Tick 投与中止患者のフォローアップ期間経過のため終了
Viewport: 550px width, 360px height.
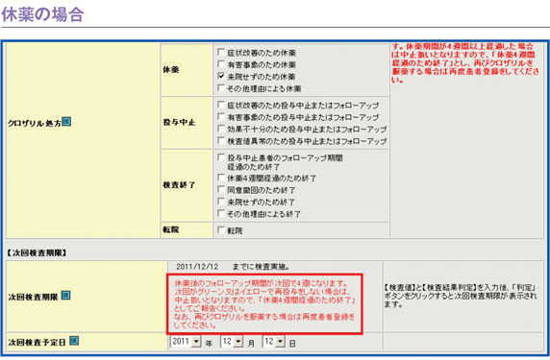pyautogui.click(x=221, y=157)
